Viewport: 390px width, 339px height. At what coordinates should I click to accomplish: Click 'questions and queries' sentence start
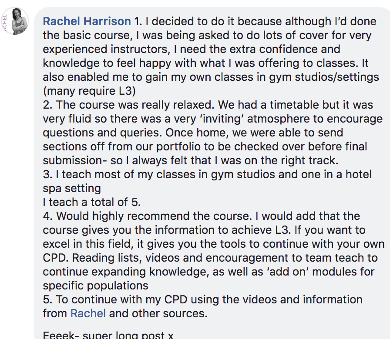click(x=102, y=133)
